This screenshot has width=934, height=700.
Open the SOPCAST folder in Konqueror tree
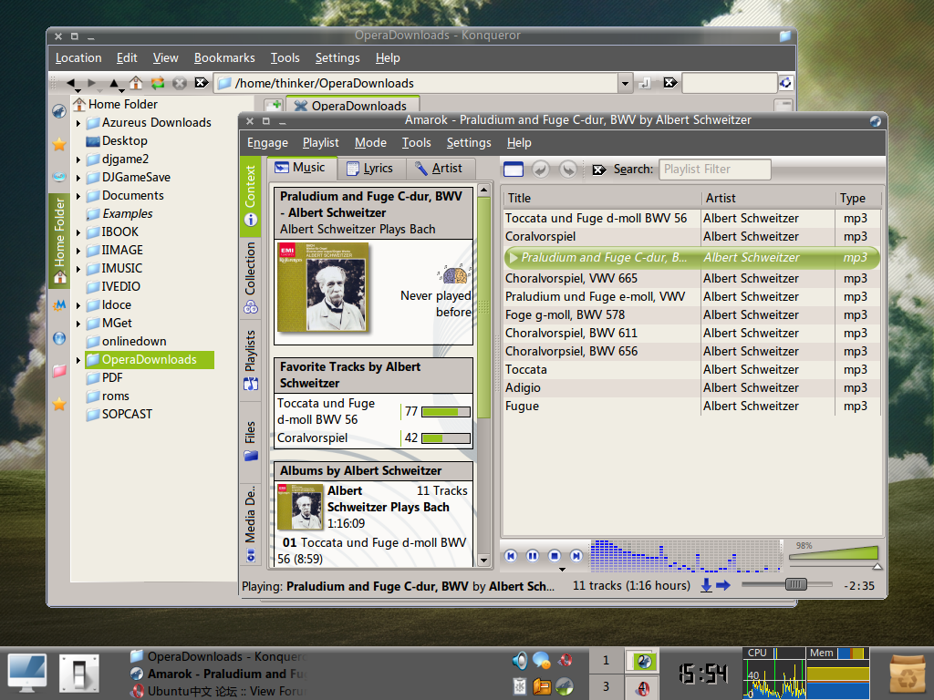(x=119, y=415)
